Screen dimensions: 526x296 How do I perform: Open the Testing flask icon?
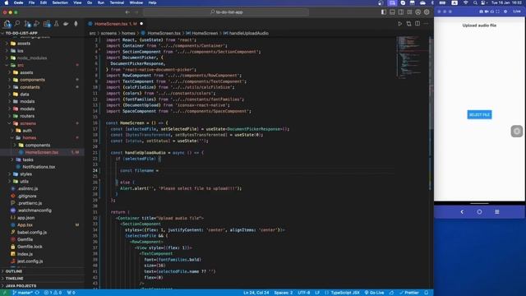click(x=57, y=24)
